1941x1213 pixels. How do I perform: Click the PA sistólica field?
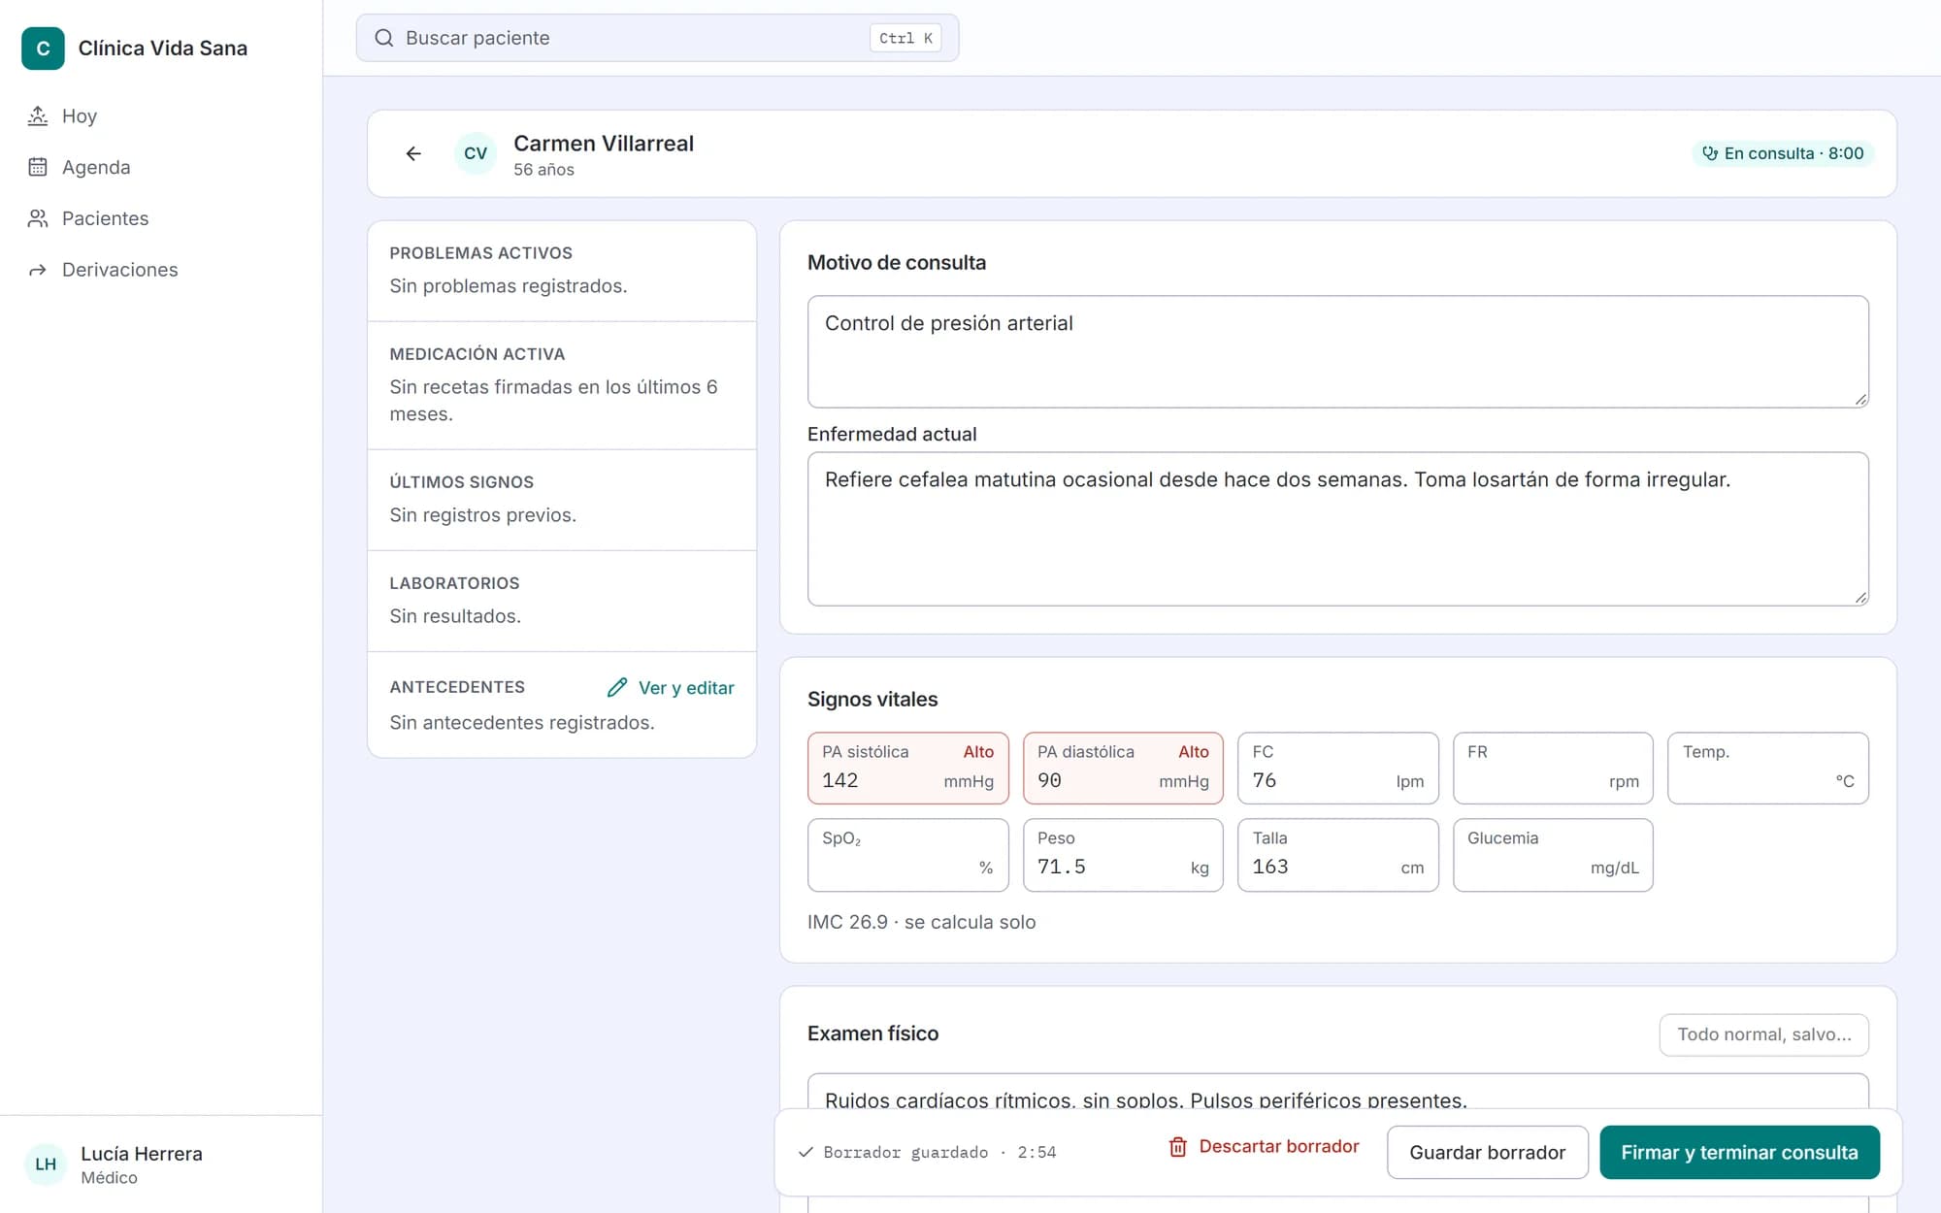point(907,768)
